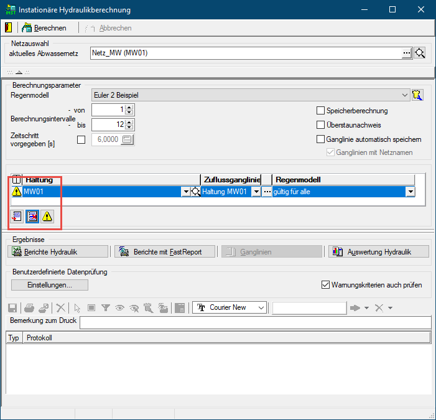Click the Haltung column header
This screenshot has width=436, height=420.
[111, 179]
